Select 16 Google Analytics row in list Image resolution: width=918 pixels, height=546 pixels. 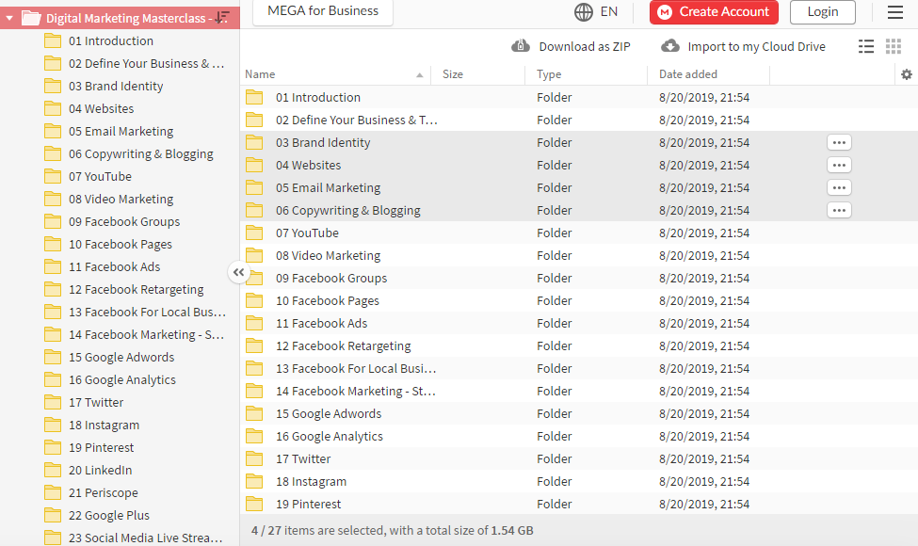click(579, 437)
